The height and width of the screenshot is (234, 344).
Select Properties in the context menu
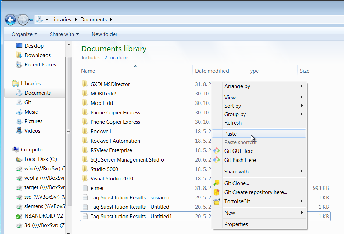coord(236,224)
